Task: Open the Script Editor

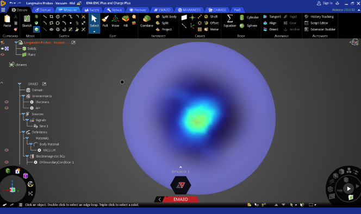Action: click(x=316, y=23)
